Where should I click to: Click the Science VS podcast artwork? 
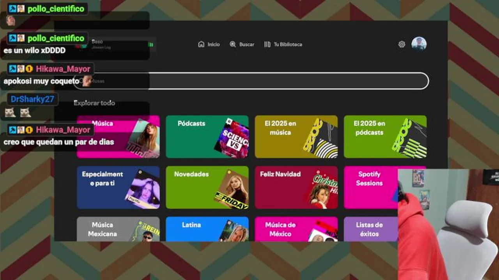point(232,138)
